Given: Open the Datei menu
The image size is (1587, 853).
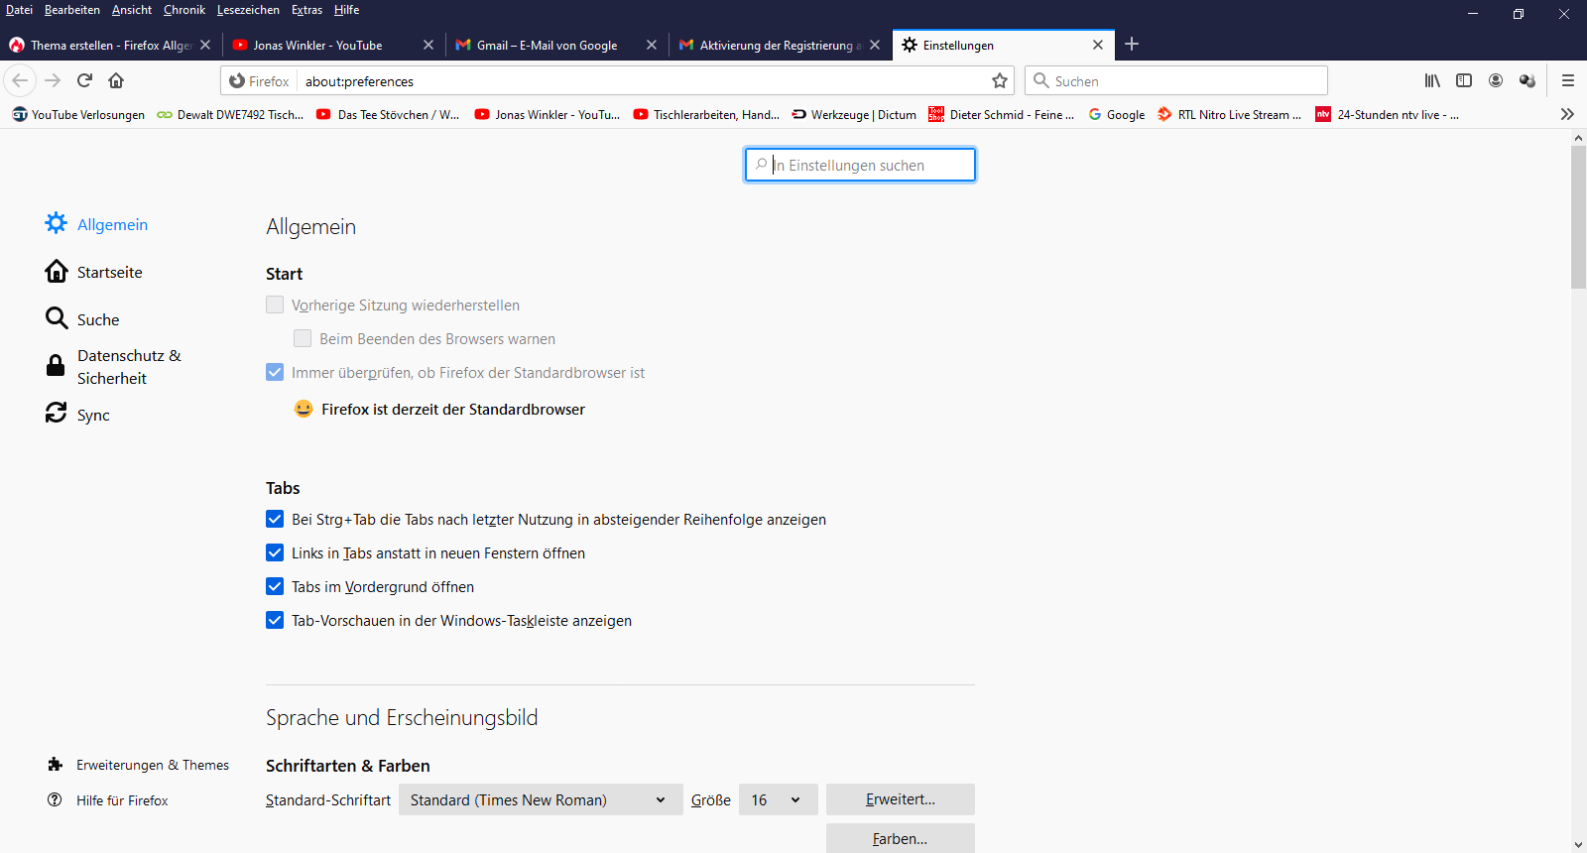Looking at the screenshot, I should [x=19, y=10].
